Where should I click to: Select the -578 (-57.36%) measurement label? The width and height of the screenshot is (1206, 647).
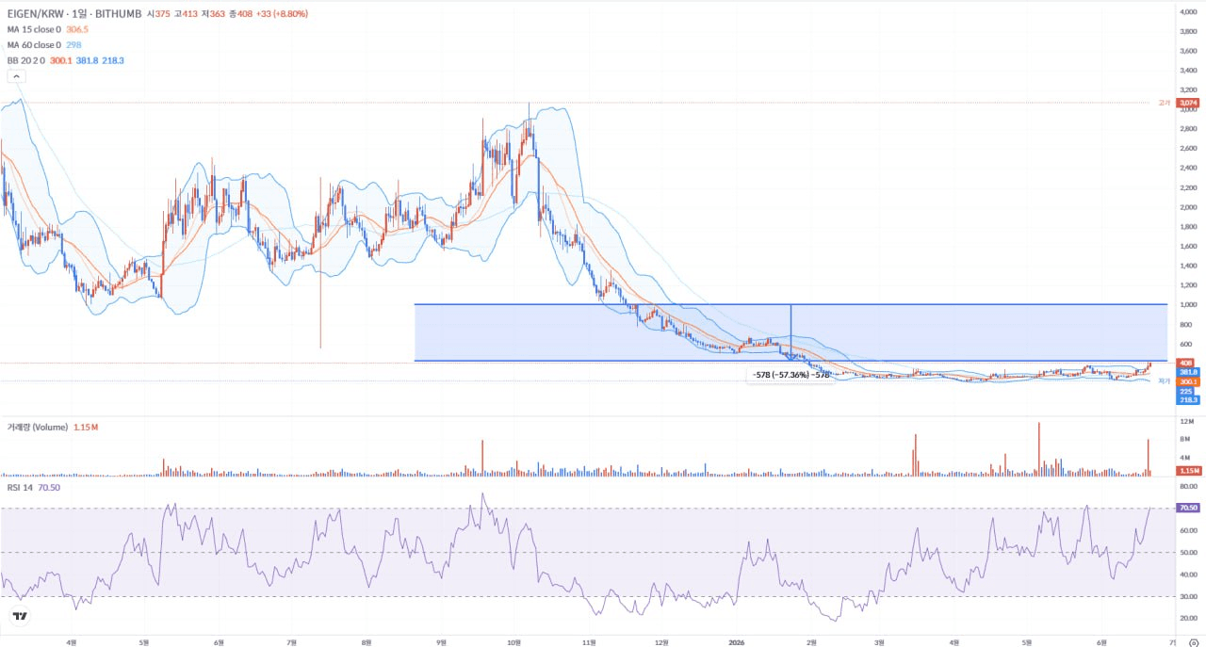[x=791, y=375]
